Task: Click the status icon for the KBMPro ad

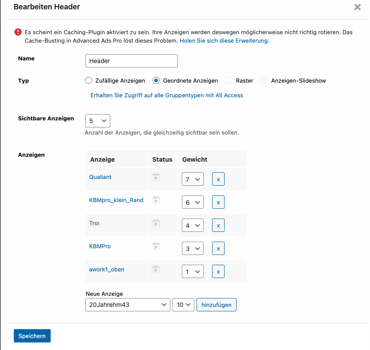Action: pos(156,247)
